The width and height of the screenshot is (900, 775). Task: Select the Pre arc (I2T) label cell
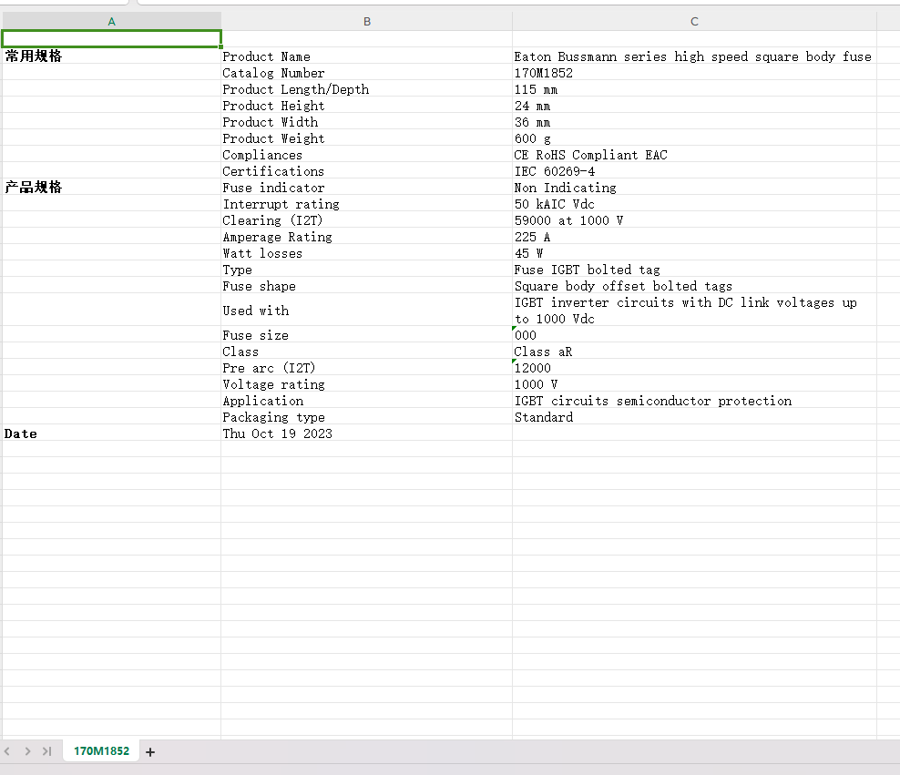[x=367, y=368]
